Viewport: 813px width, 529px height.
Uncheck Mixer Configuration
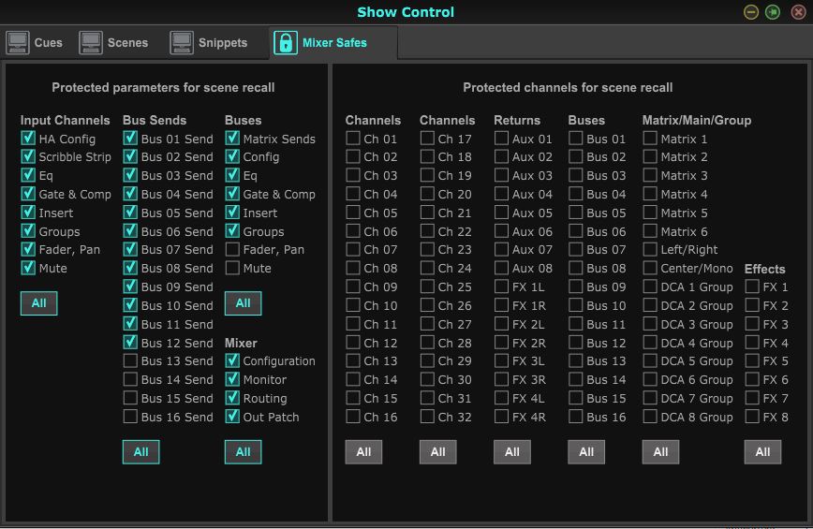[x=232, y=360]
